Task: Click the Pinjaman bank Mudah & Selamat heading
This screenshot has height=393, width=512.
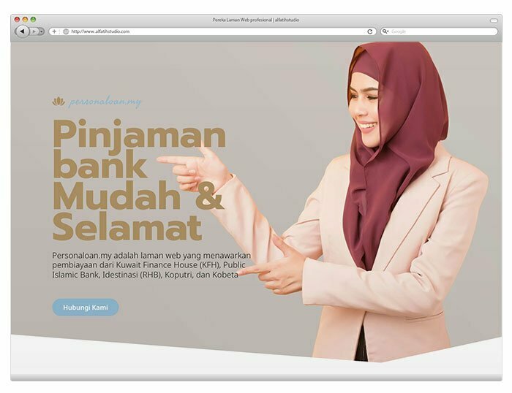Action: point(139,180)
